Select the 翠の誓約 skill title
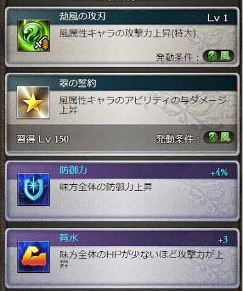This screenshot has width=243, height=291. point(77,83)
